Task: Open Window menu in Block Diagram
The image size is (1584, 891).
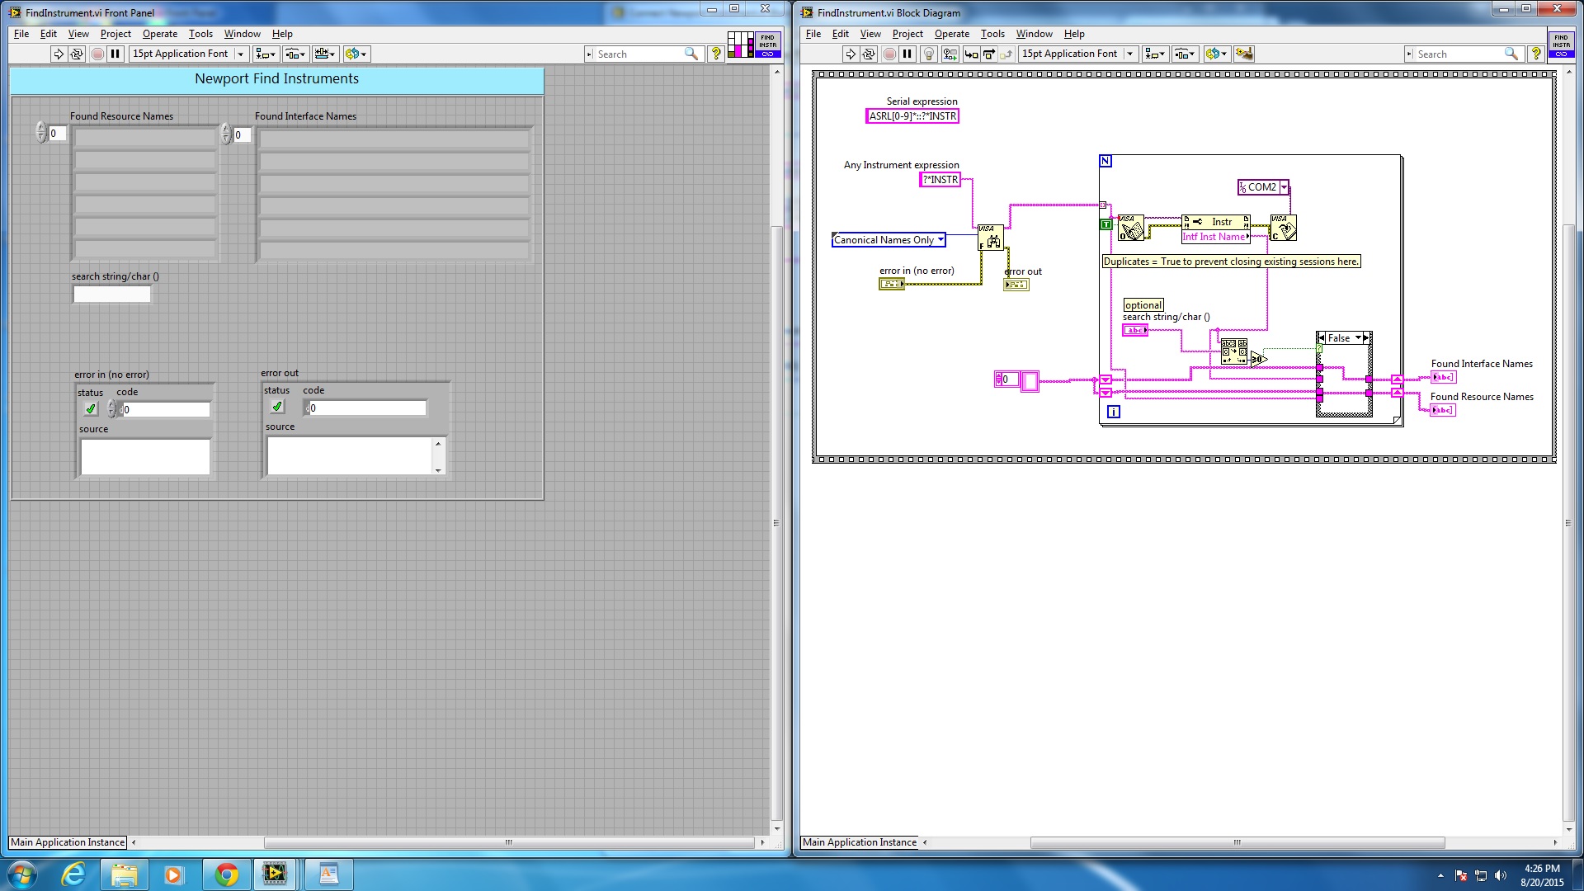Action: click(x=1034, y=34)
